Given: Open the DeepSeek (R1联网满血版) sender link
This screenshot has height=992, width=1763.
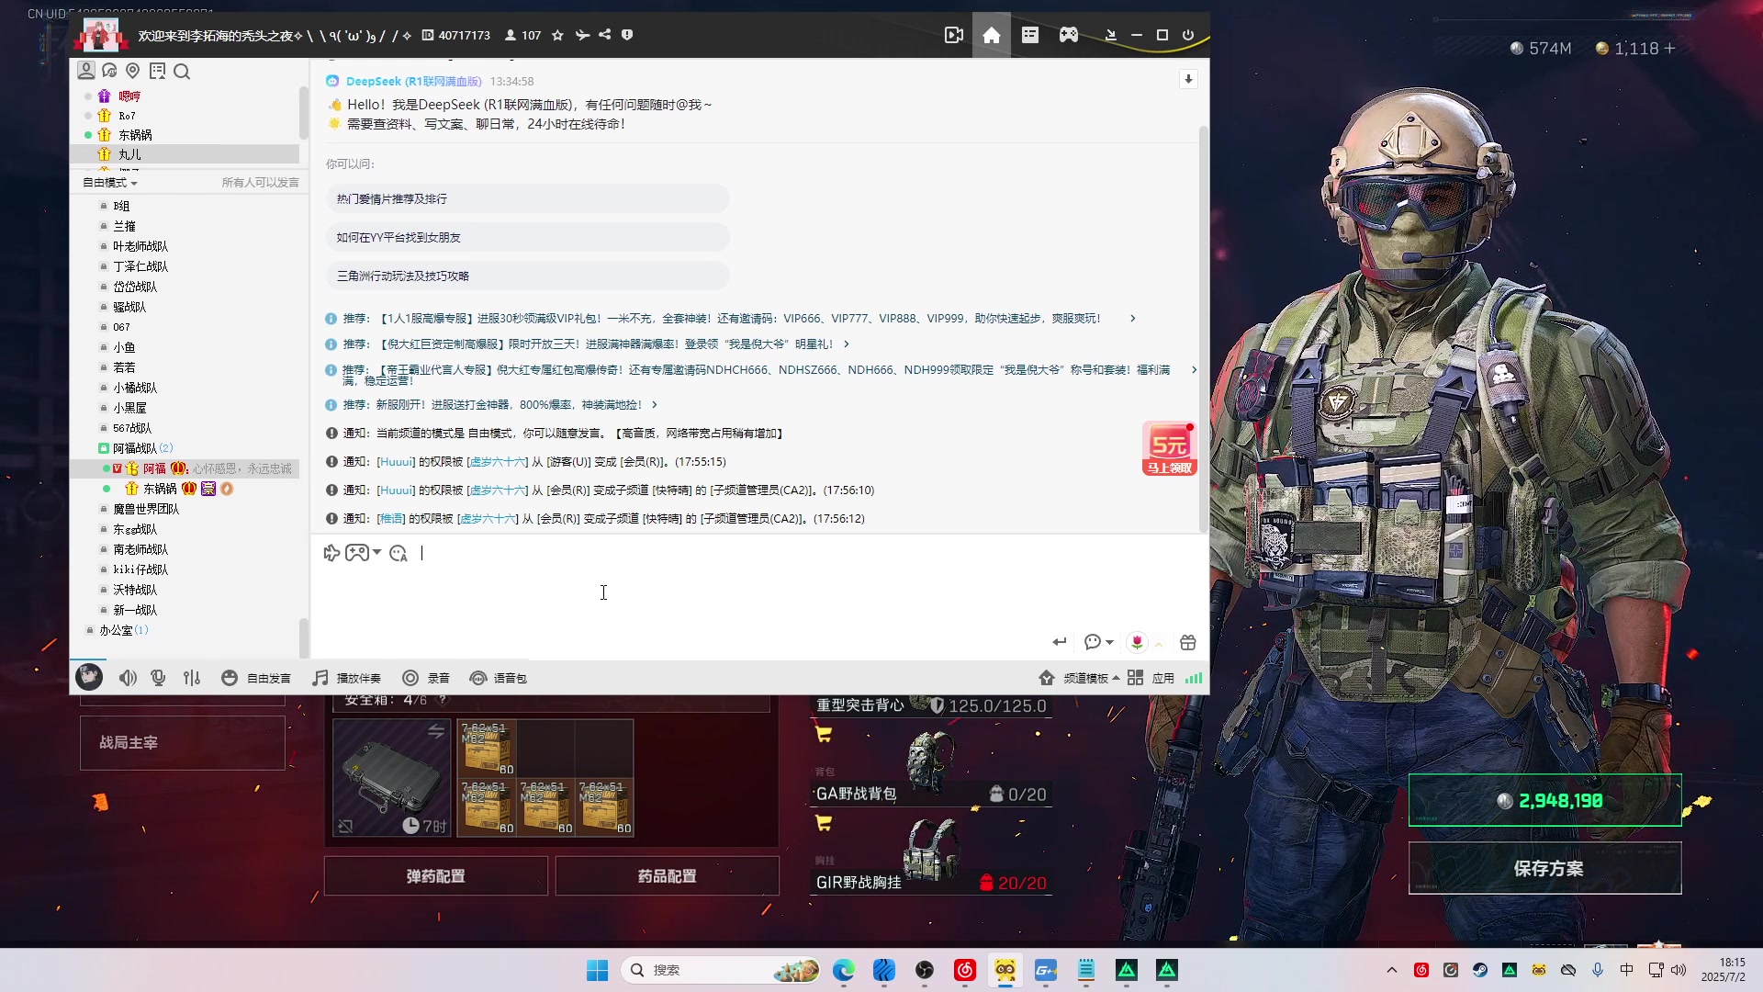Looking at the screenshot, I should tap(413, 82).
